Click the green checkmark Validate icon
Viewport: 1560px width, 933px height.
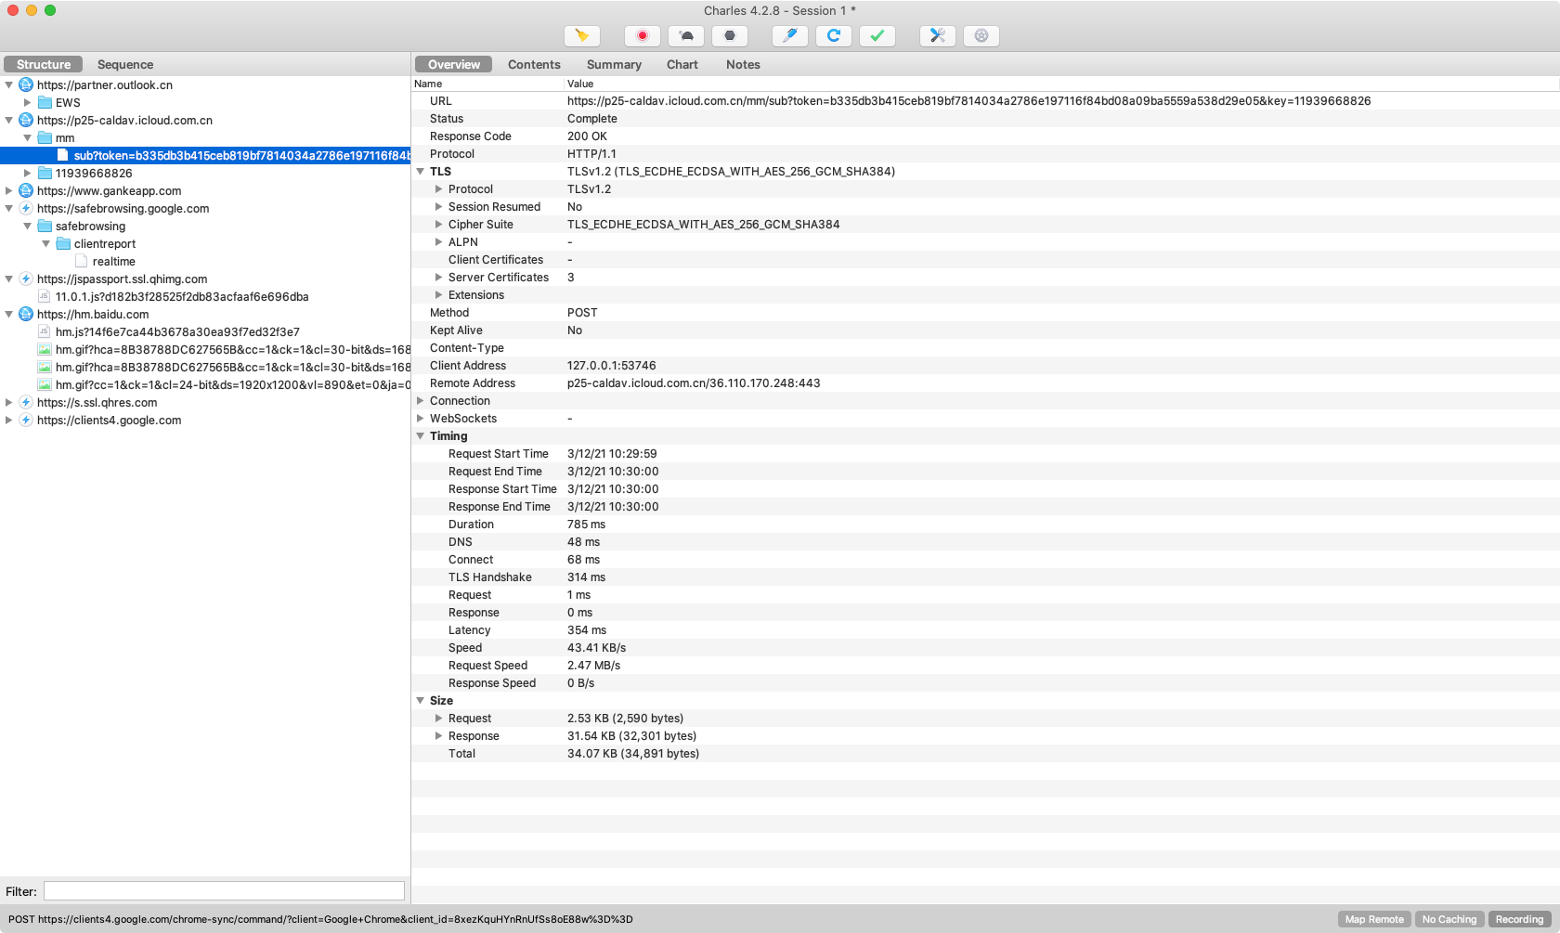tap(877, 35)
